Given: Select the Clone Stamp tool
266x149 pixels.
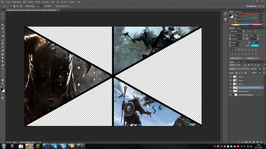Looking at the screenshot, I should point(2,43).
